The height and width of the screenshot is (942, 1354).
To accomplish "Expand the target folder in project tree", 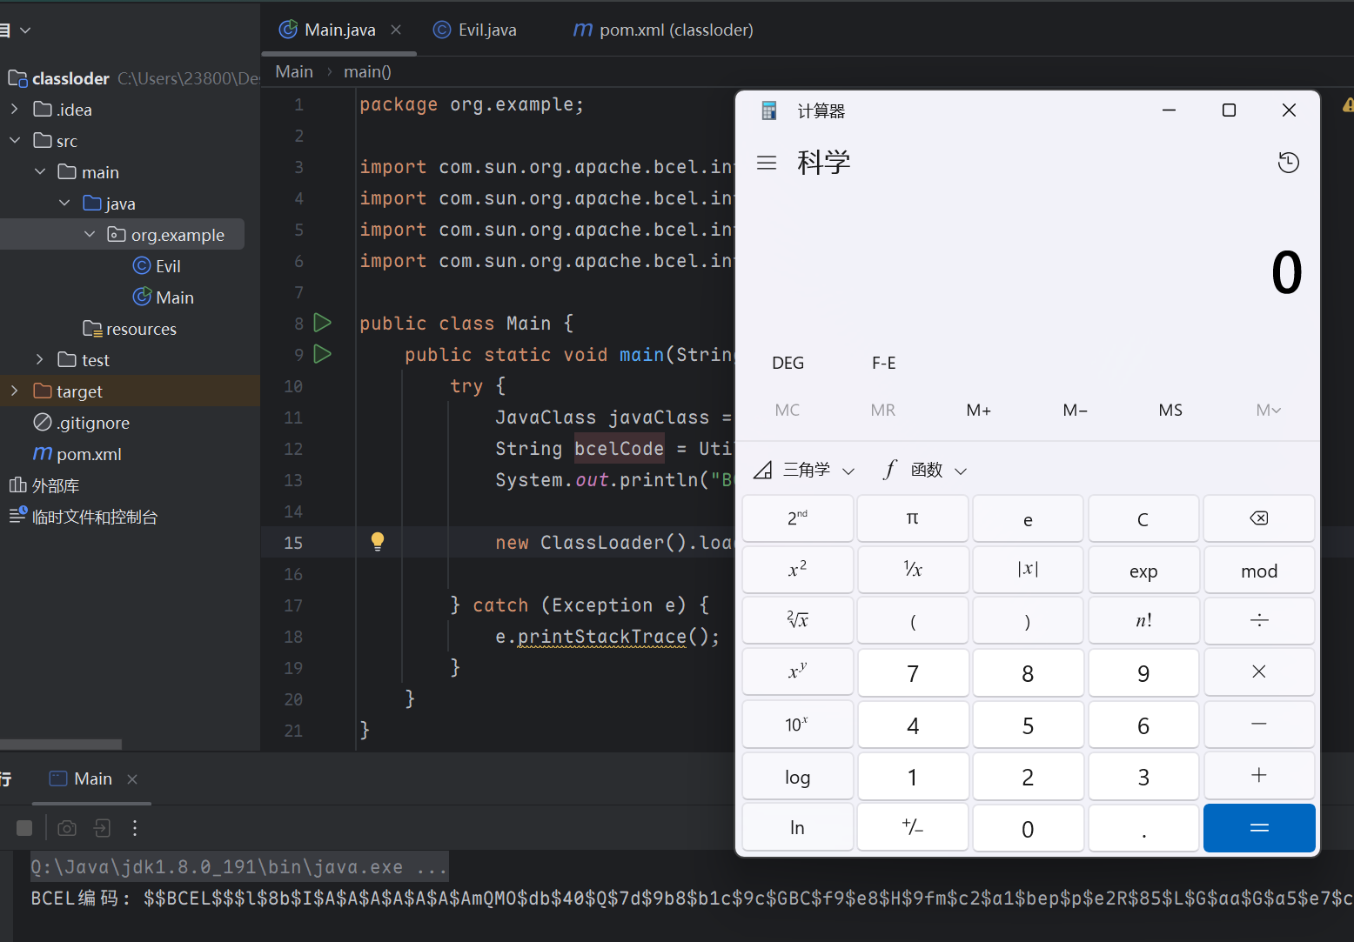I will (15, 391).
